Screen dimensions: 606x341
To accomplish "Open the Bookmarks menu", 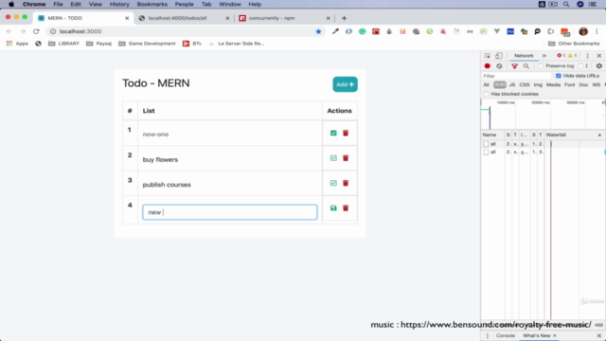I will [151, 4].
